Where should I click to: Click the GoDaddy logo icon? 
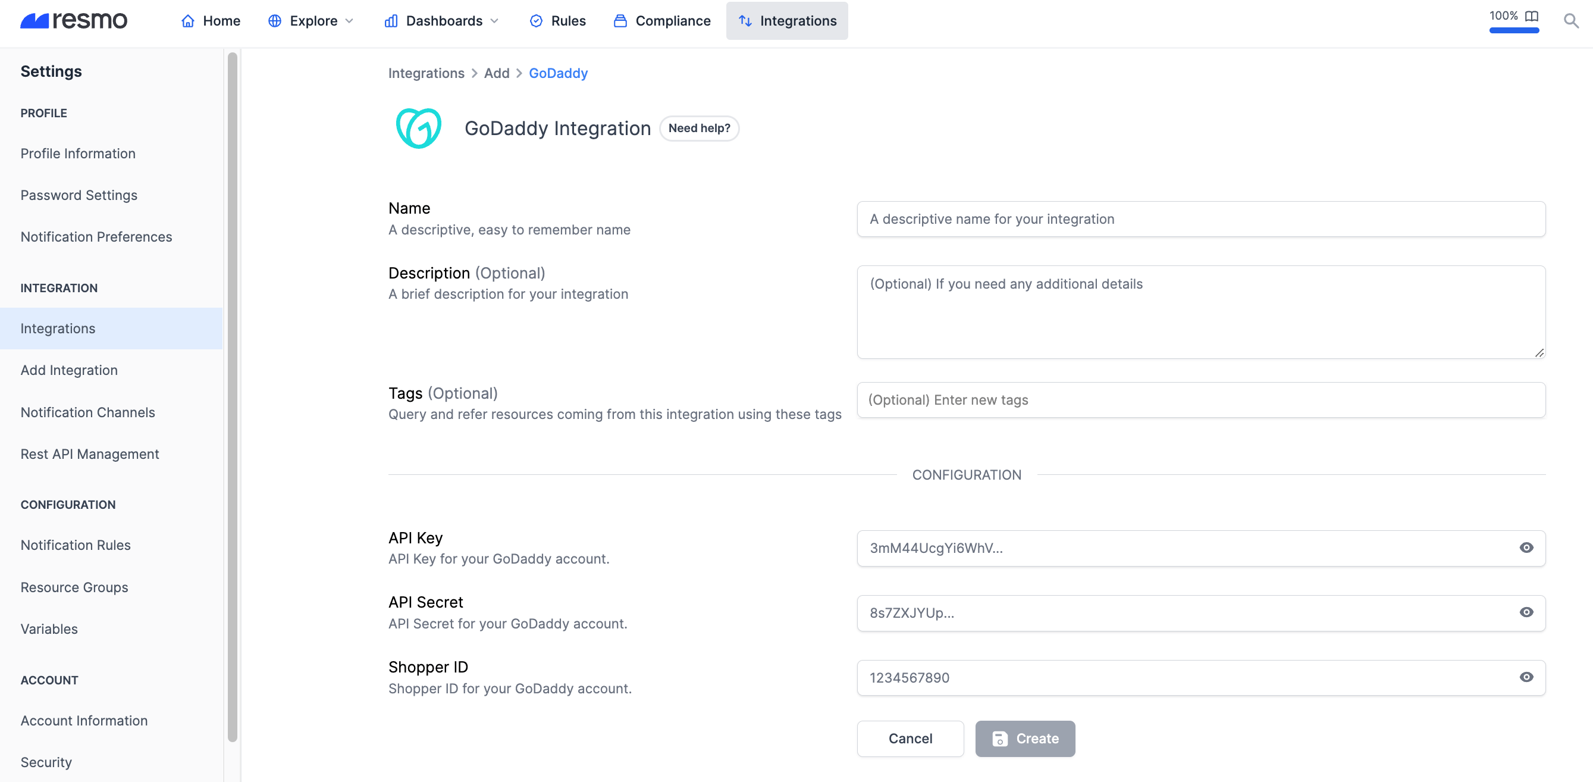[419, 128]
